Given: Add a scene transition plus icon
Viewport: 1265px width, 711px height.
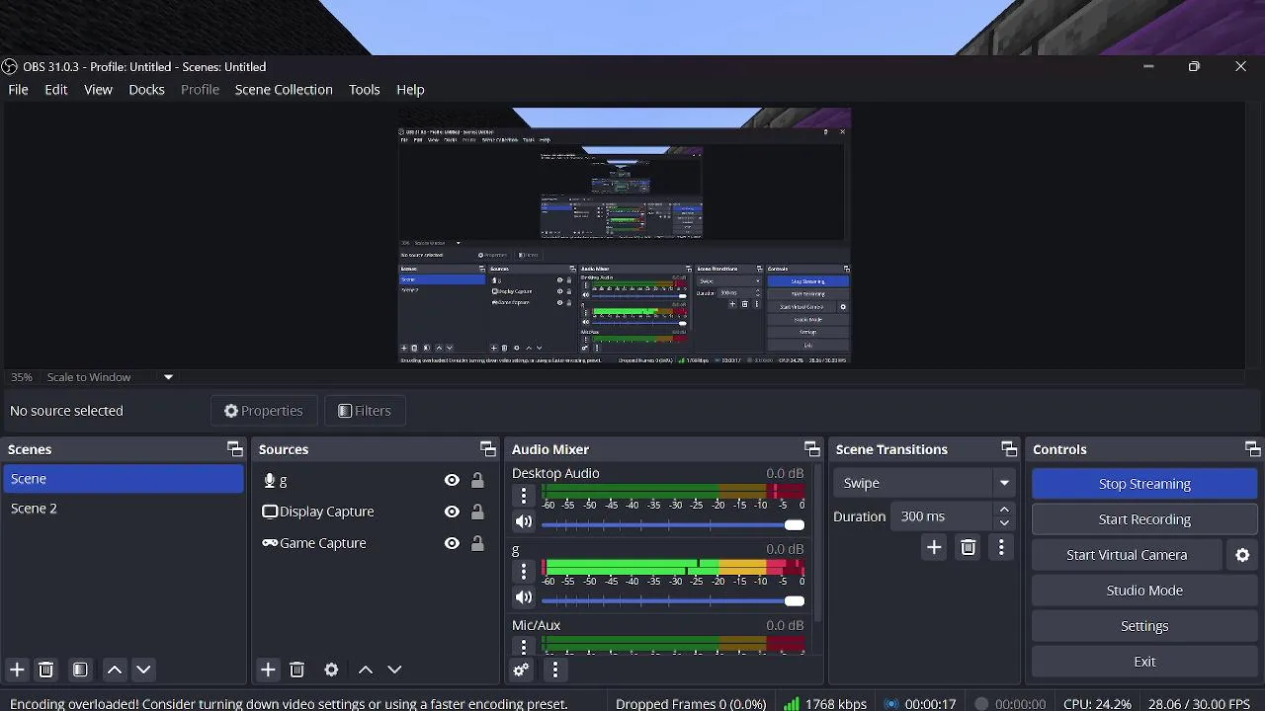Looking at the screenshot, I should (x=934, y=547).
